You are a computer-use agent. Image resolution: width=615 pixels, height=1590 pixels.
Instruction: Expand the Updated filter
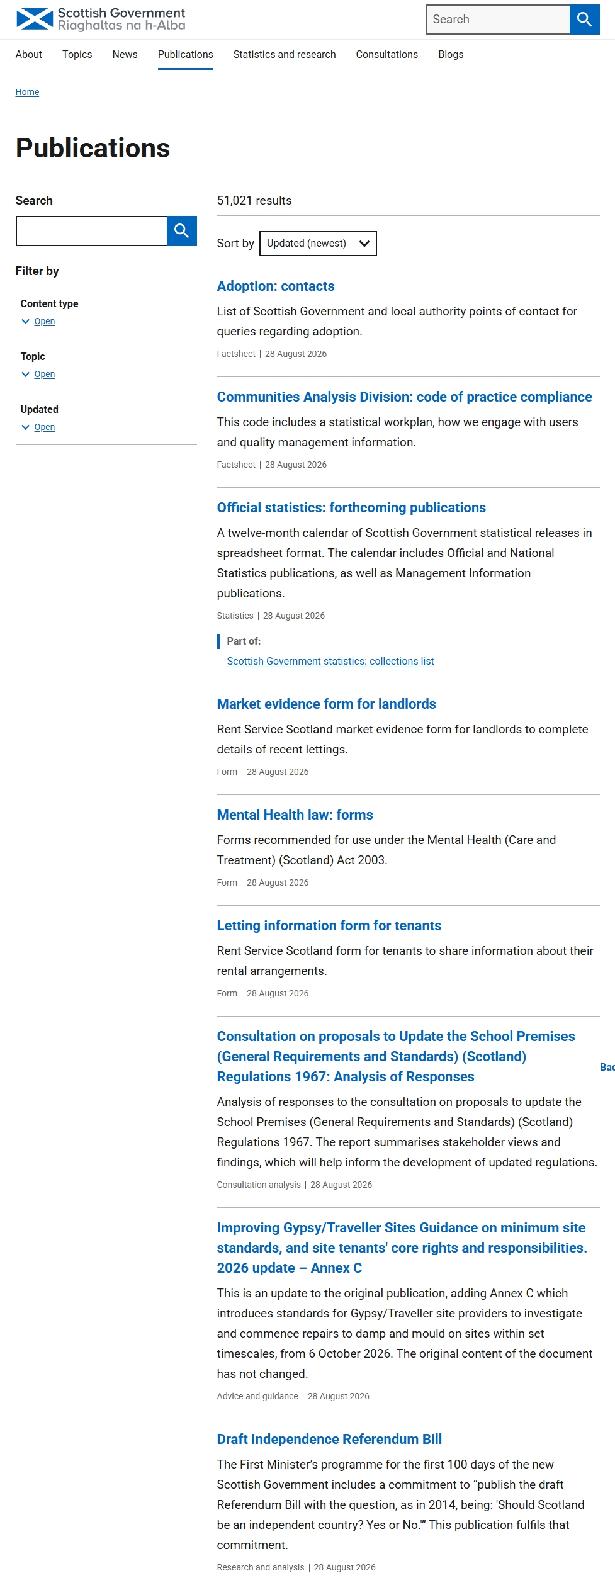pyautogui.click(x=44, y=427)
